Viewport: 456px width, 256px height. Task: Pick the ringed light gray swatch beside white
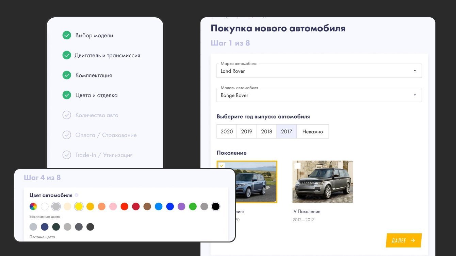pos(56,206)
